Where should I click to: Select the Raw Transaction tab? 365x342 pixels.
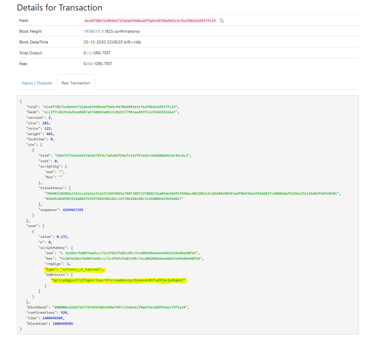(76, 83)
